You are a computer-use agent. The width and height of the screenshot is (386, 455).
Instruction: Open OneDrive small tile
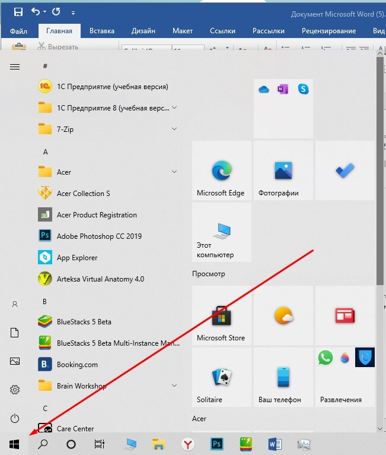coord(264,89)
